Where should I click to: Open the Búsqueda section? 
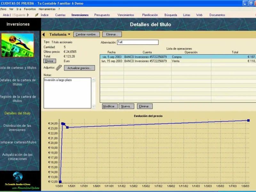171,15
